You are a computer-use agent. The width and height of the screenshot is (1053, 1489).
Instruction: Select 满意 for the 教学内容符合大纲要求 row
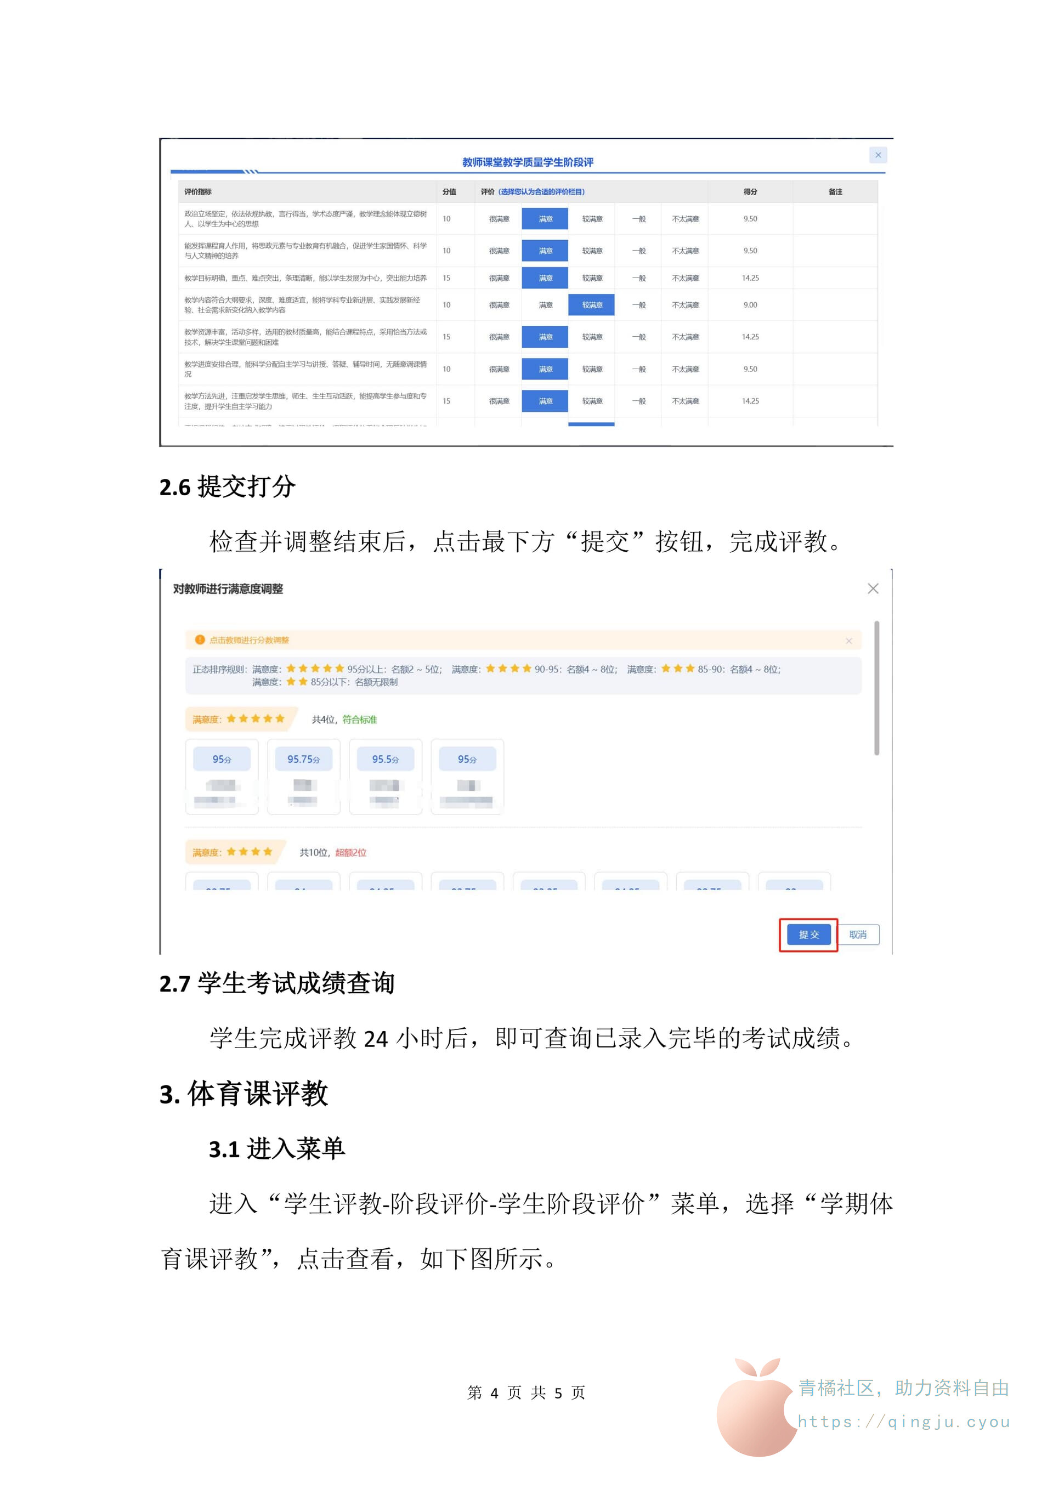[545, 305]
